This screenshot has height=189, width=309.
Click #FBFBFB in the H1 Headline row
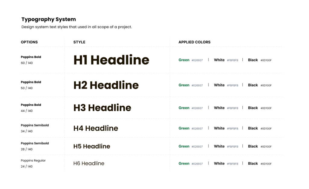point(233,60)
